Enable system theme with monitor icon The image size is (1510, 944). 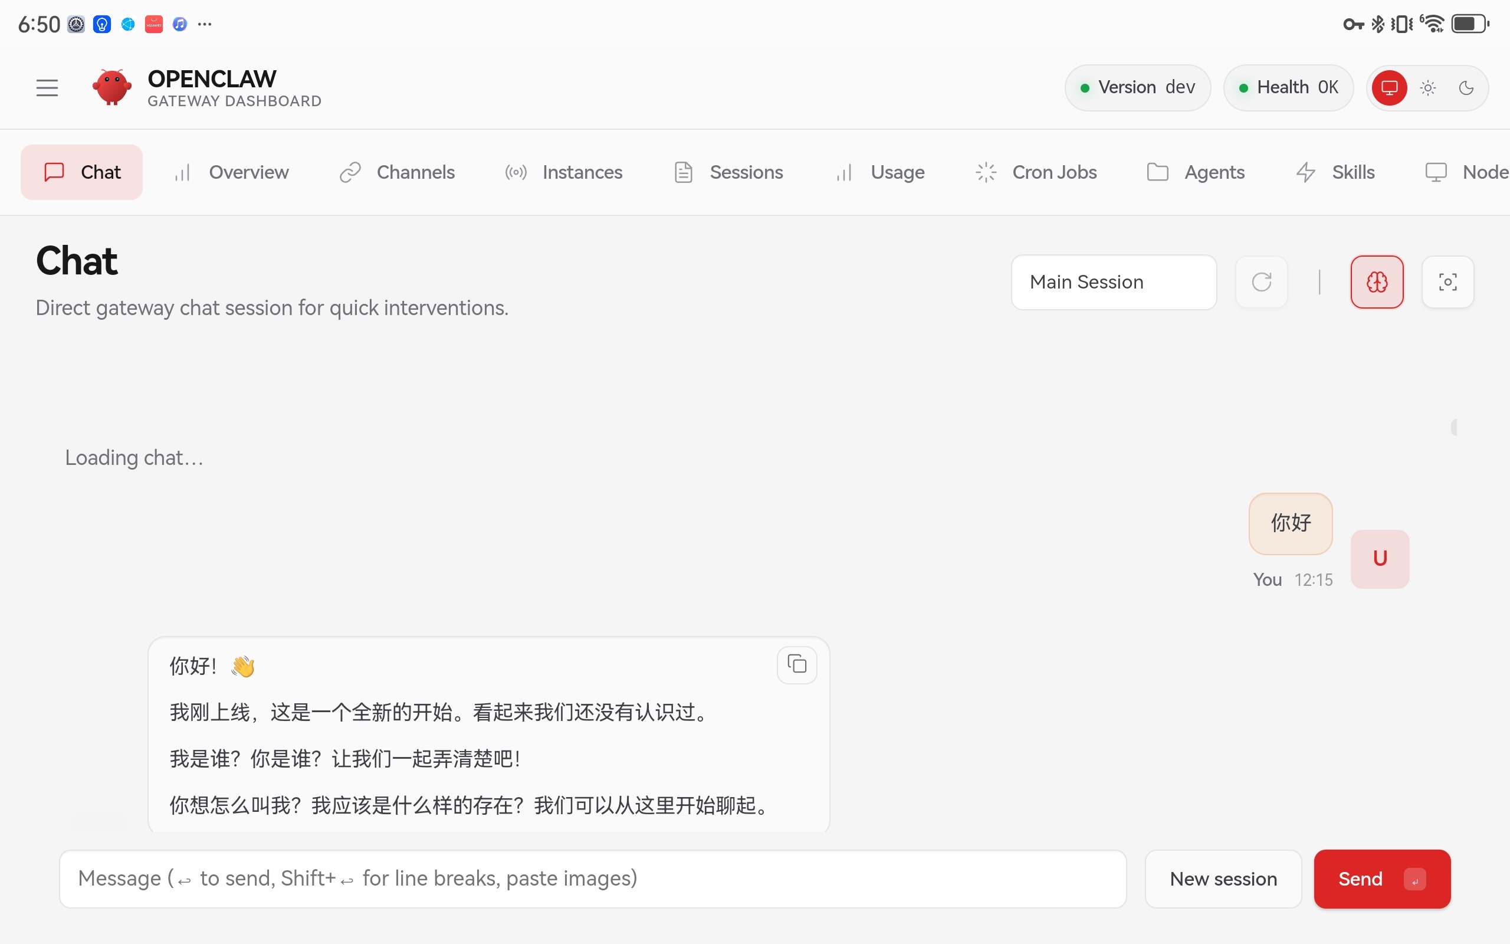[x=1390, y=87]
